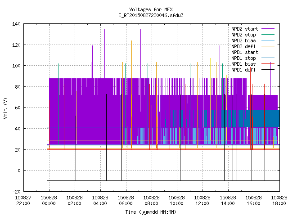The image size is (288, 216).
Task: Click the dark blue NPD1 stop legend line
Action: 268,58
